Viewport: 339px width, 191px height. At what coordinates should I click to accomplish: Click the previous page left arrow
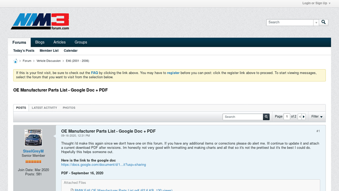(x=300, y=117)
